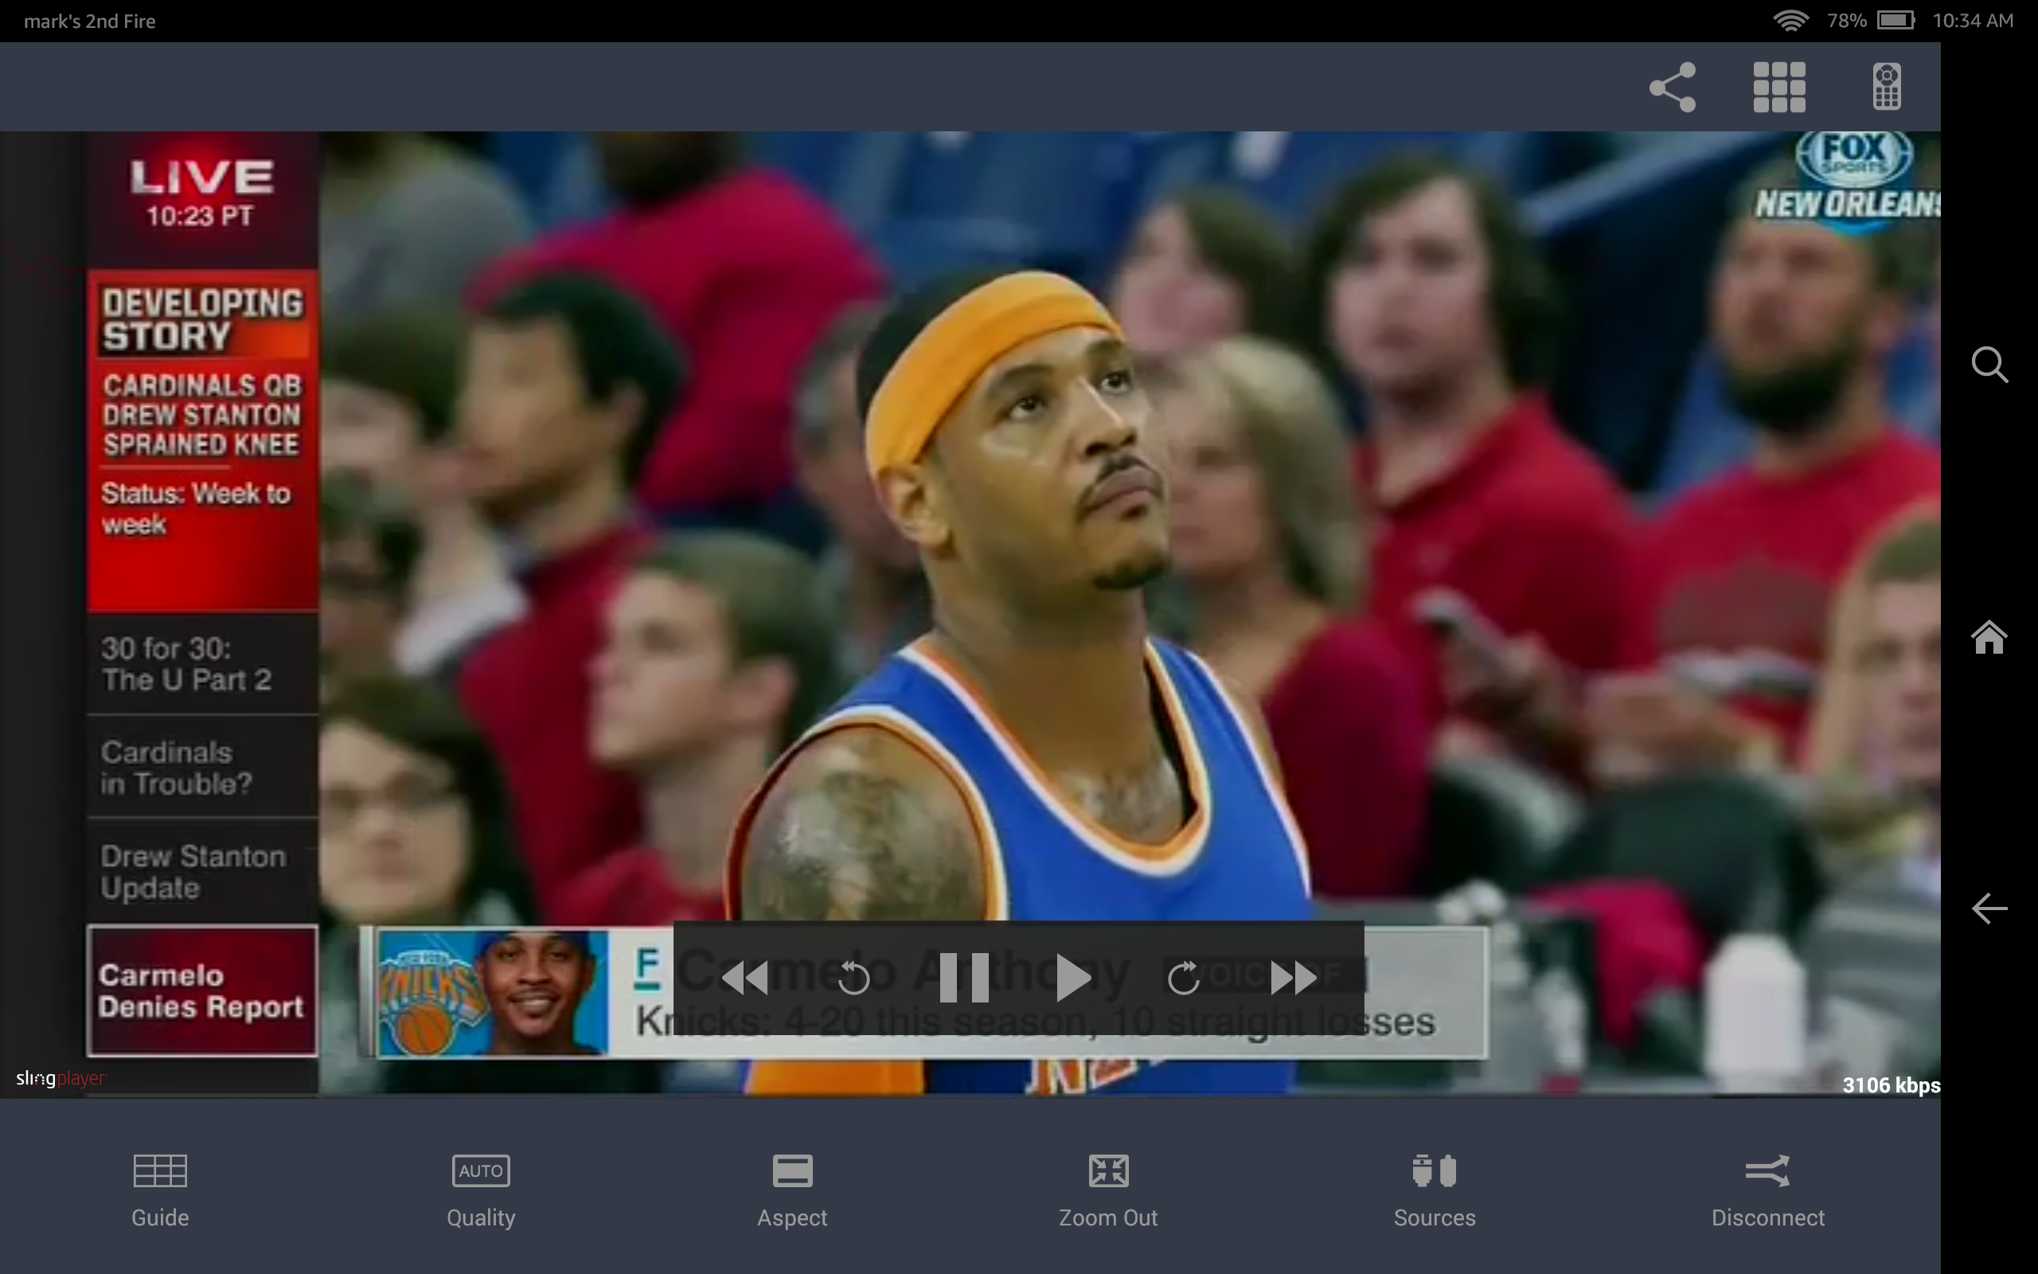
Task: Tap the "mark's 2nd Fire" device name
Action: tap(89, 21)
